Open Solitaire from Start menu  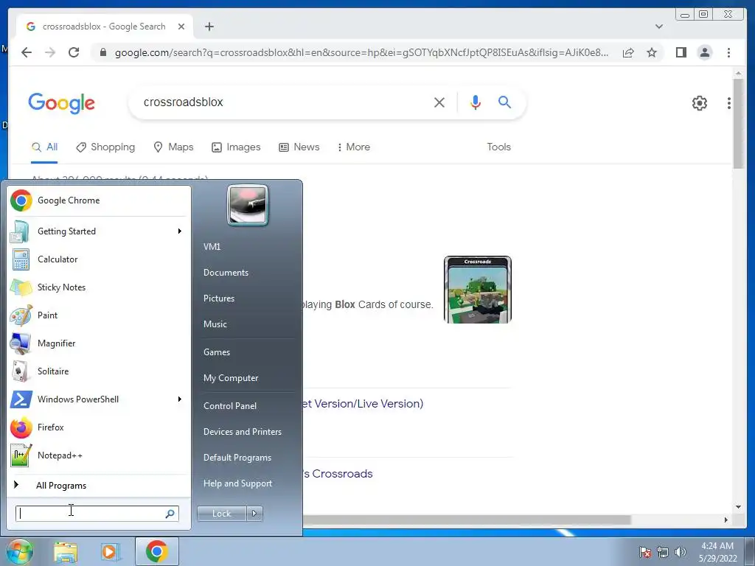(98, 371)
